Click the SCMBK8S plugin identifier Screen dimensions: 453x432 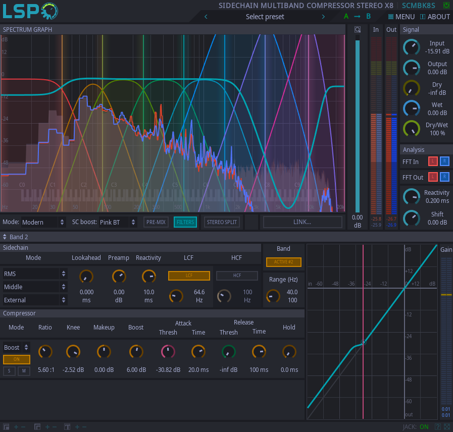pos(418,6)
